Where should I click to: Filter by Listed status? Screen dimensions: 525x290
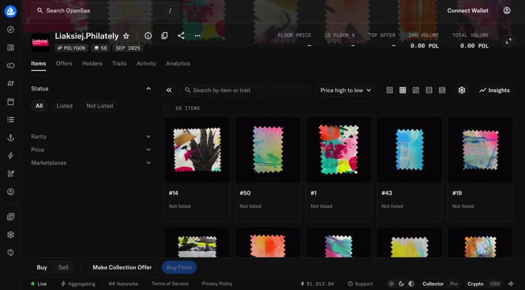click(64, 106)
